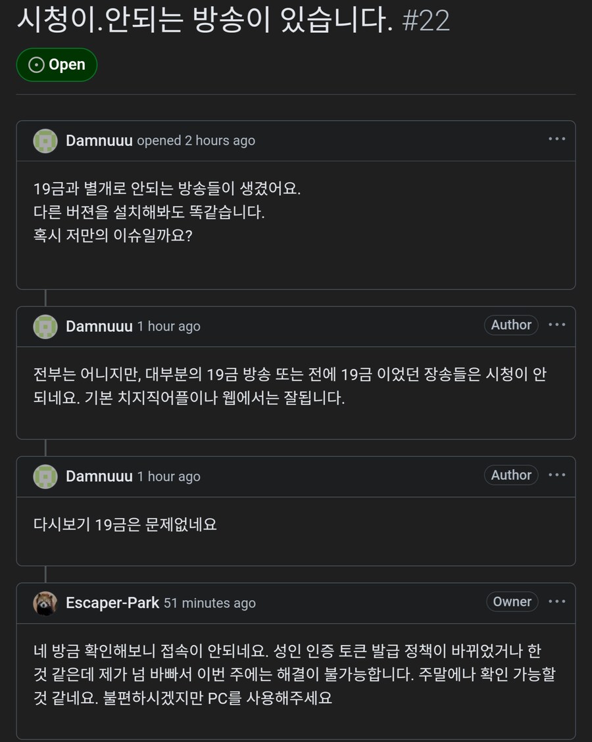The width and height of the screenshot is (592, 742).
Task: Click Escaper-Park's red panda avatar
Action: [x=45, y=603]
